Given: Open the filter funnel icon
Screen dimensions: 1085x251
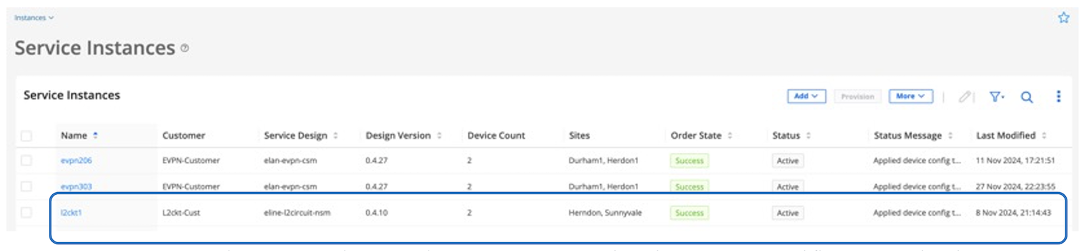Looking at the screenshot, I should (x=996, y=97).
